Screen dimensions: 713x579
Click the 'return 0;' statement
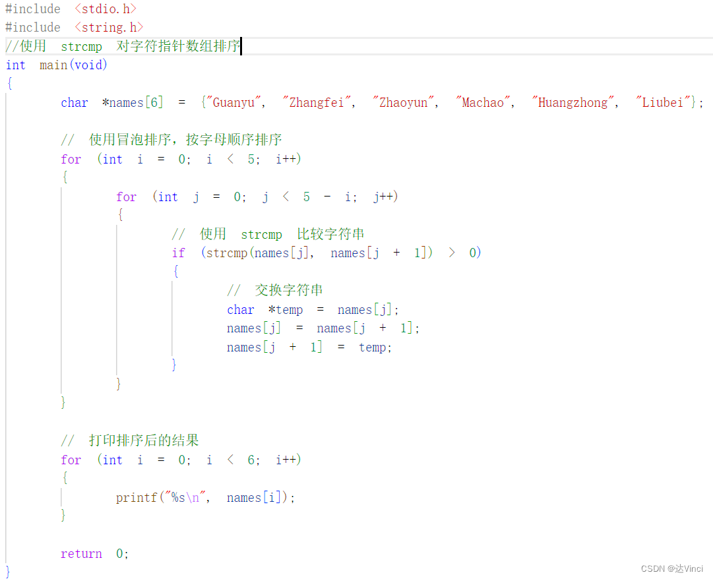pyautogui.click(x=94, y=553)
